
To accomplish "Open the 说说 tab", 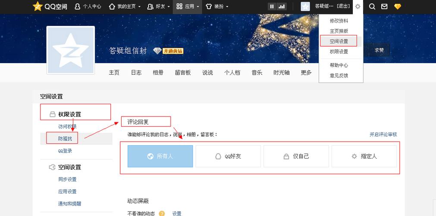I will click(x=207, y=73).
